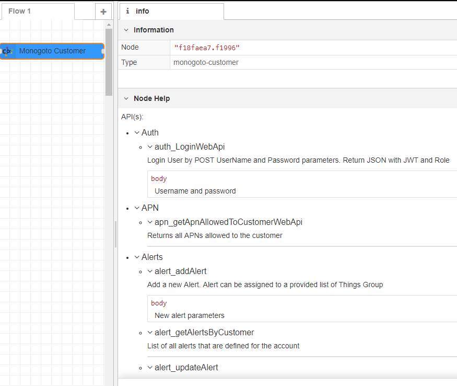
Task: Select the Monogoto Customer node
Action: pos(52,51)
